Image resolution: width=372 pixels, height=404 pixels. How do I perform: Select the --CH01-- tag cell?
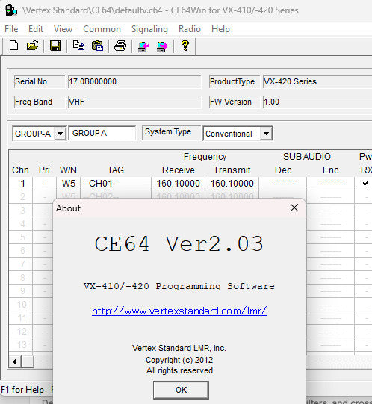click(116, 184)
